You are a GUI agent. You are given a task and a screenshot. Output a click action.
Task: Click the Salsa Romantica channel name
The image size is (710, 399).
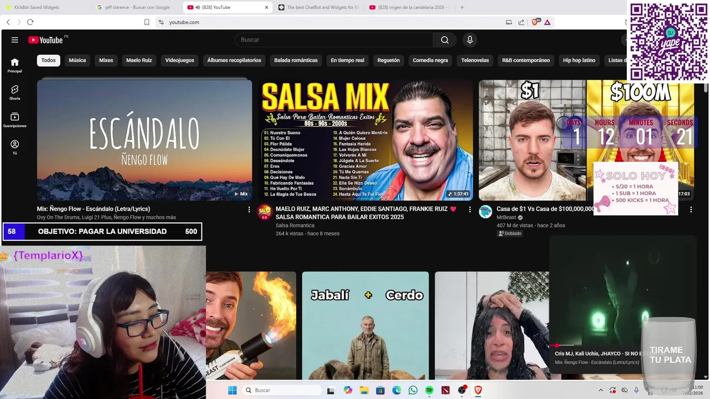pyautogui.click(x=295, y=226)
